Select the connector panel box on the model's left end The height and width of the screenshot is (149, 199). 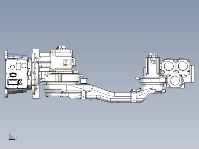point(16,74)
